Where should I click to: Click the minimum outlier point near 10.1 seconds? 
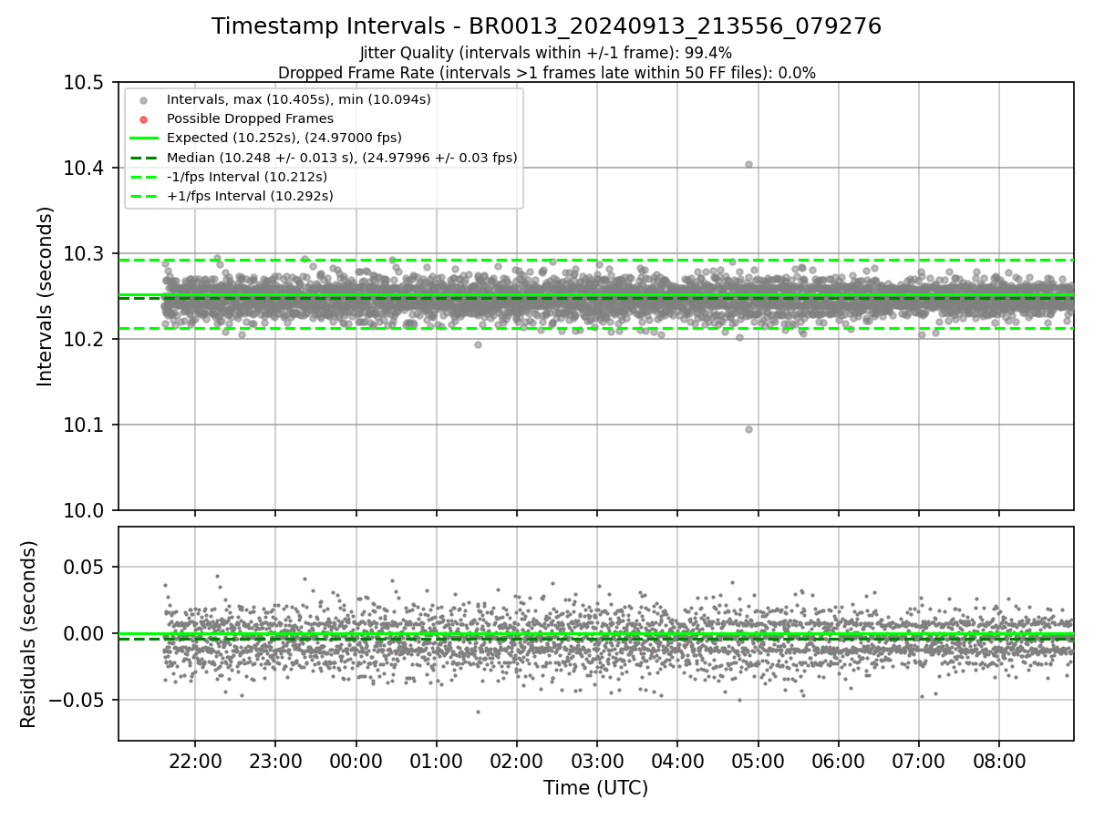pyautogui.click(x=748, y=429)
